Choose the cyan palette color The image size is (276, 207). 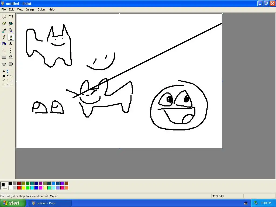32,188
